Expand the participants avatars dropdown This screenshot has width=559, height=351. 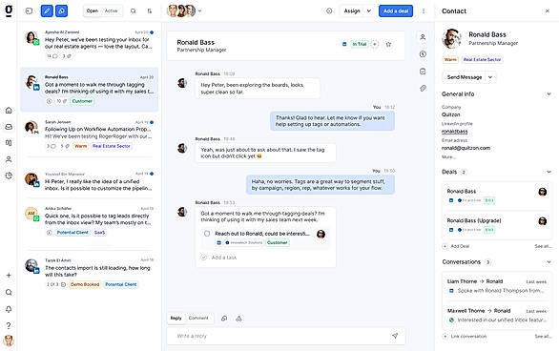199,11
